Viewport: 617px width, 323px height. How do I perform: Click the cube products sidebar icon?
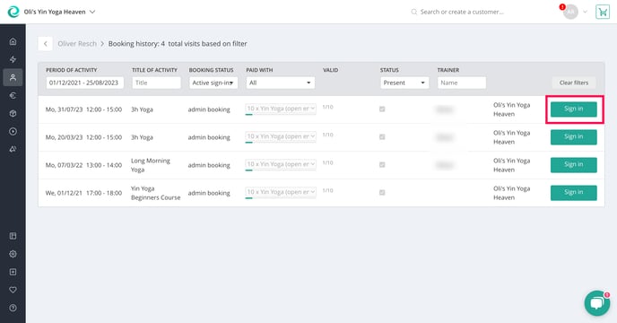tap(13, 113)
